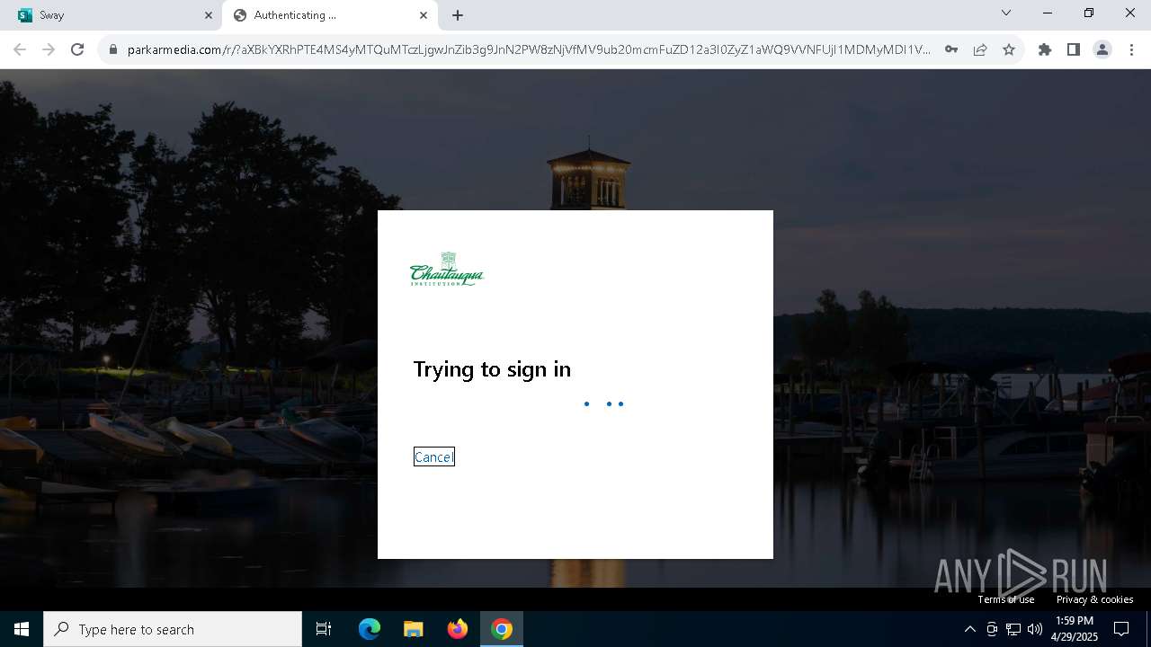Reload the current page
Image resolution: width=1151 pixels, height=647 pixels.
[77, 49]
